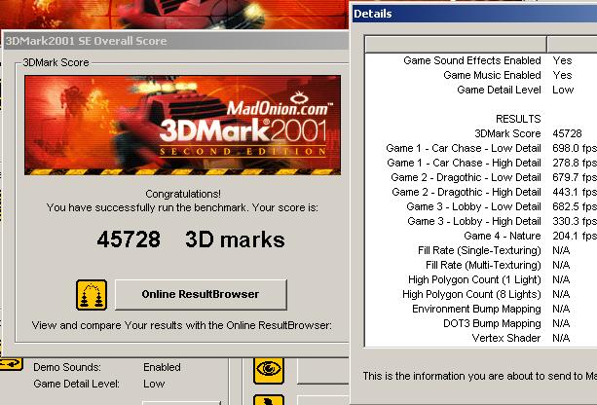Select 'Game 4 - Nature' row
Viewport: 597px width, 405px height.
click(x=481, y=236)
